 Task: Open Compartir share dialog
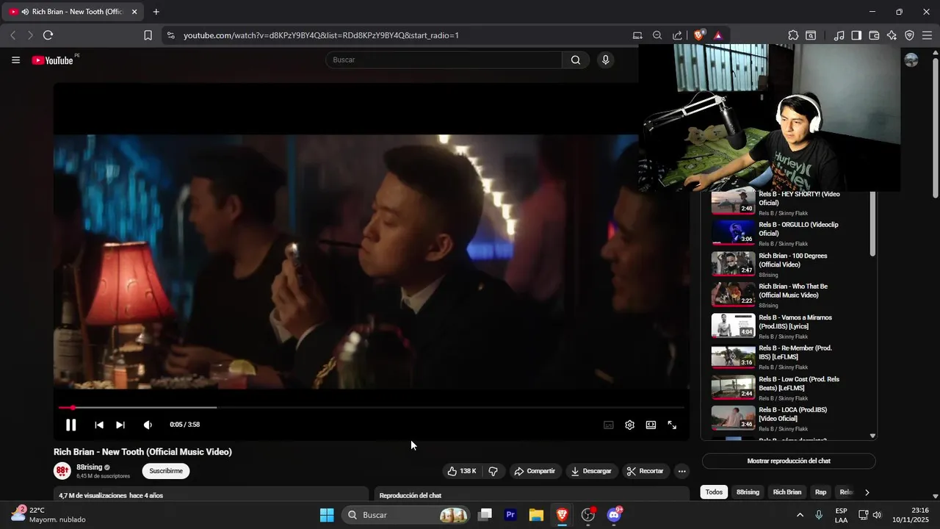535,471
